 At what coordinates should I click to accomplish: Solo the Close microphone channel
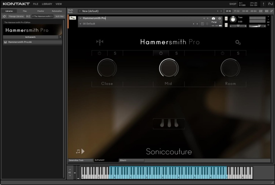click(115, 53)
